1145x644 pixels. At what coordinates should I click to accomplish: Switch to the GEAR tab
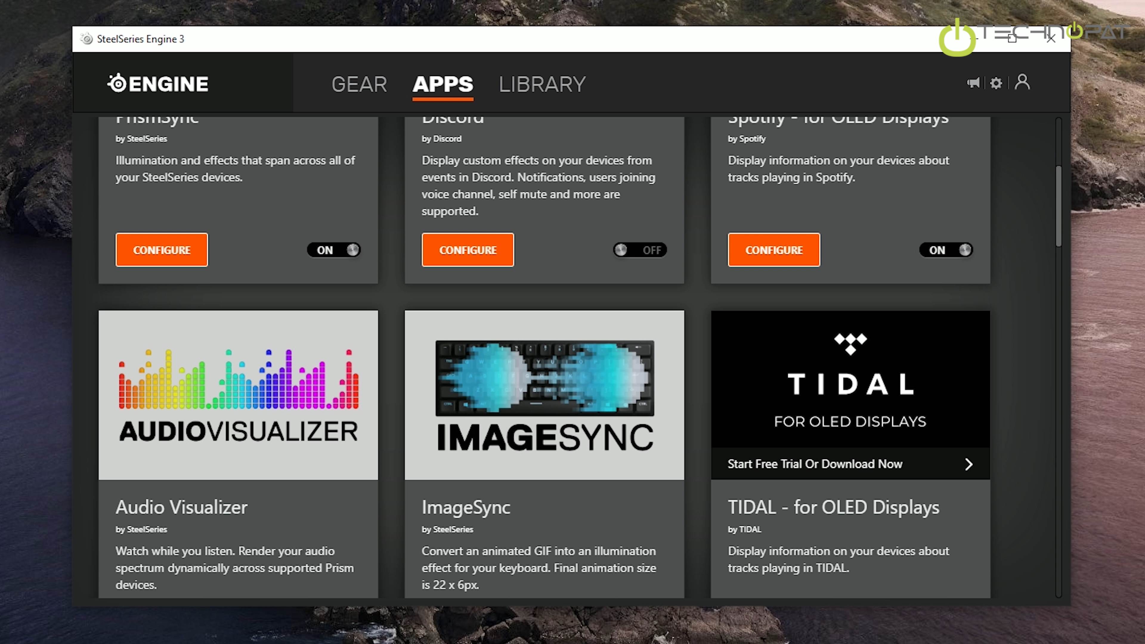pyautogui.click(x=359, y=84)
